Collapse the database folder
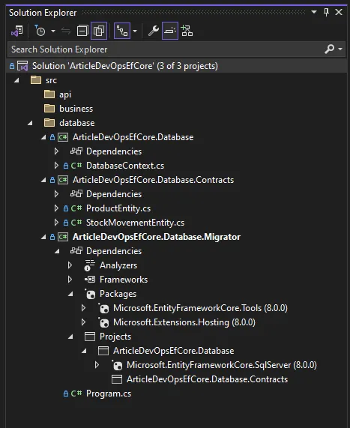The image size is (350, 428). coord(30,123)
